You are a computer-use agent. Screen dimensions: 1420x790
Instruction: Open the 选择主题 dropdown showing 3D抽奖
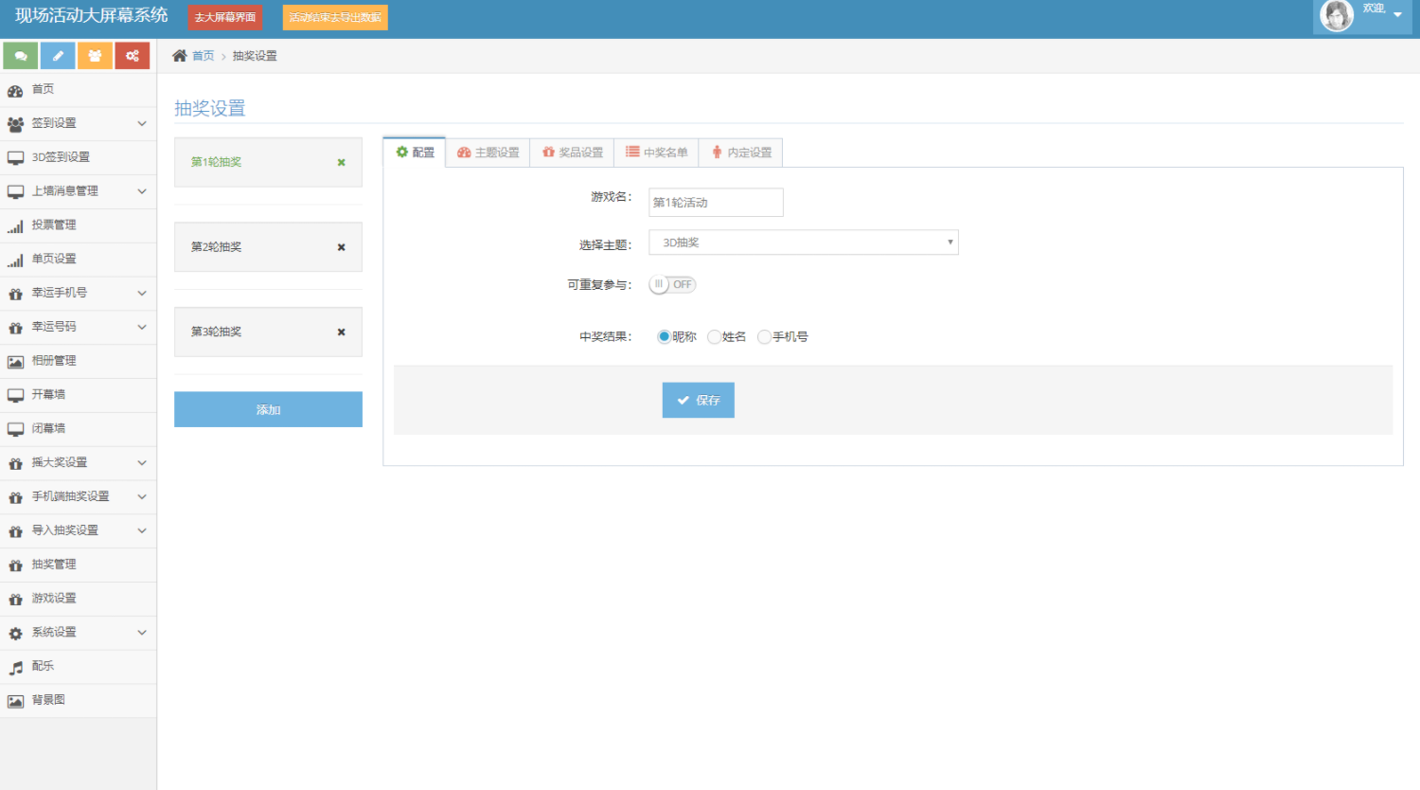pos(804,242)
